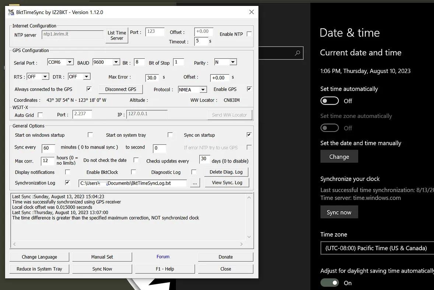The image size is (434, 290).
Task: Check Enable BktClock option
Action: coord(133,172)
